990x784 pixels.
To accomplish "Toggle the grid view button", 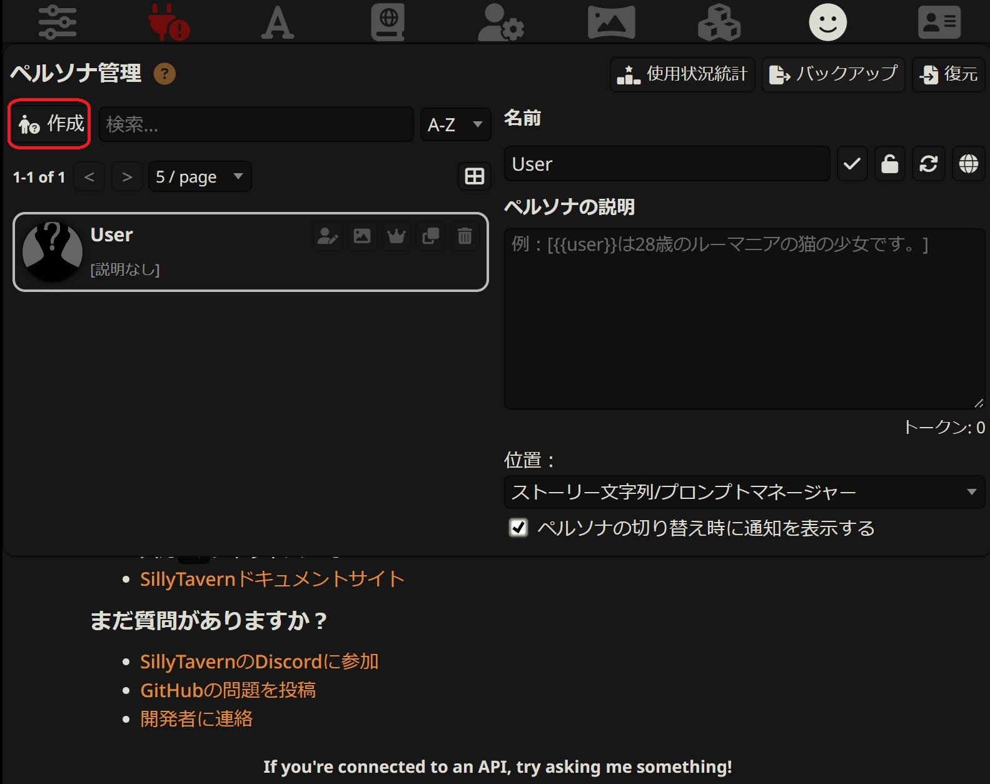I will [475, 177].
